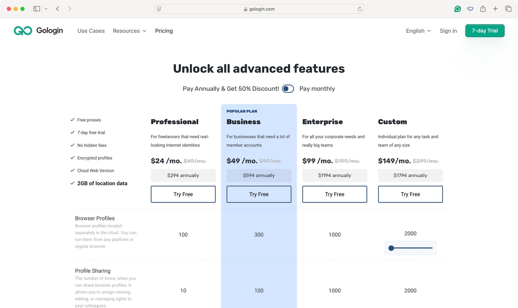Viewport: 518px width, 308px height.
Task: Reload the page with the refresh icon
Action: [359, 9]
